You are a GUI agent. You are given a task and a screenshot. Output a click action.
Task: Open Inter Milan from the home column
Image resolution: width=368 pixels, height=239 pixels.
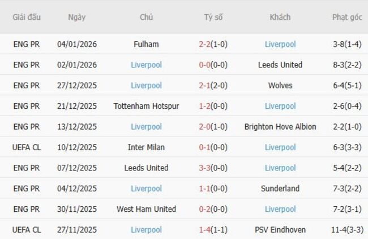pyautogui.click(x=146, y=147)
